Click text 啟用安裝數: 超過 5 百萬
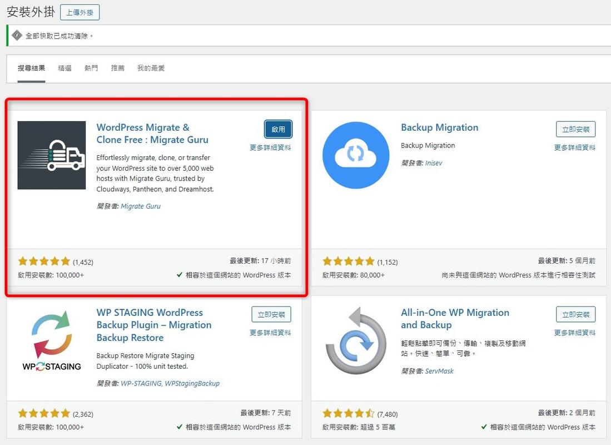The width and height of the screenshot is (611, 445). point(359,427)
